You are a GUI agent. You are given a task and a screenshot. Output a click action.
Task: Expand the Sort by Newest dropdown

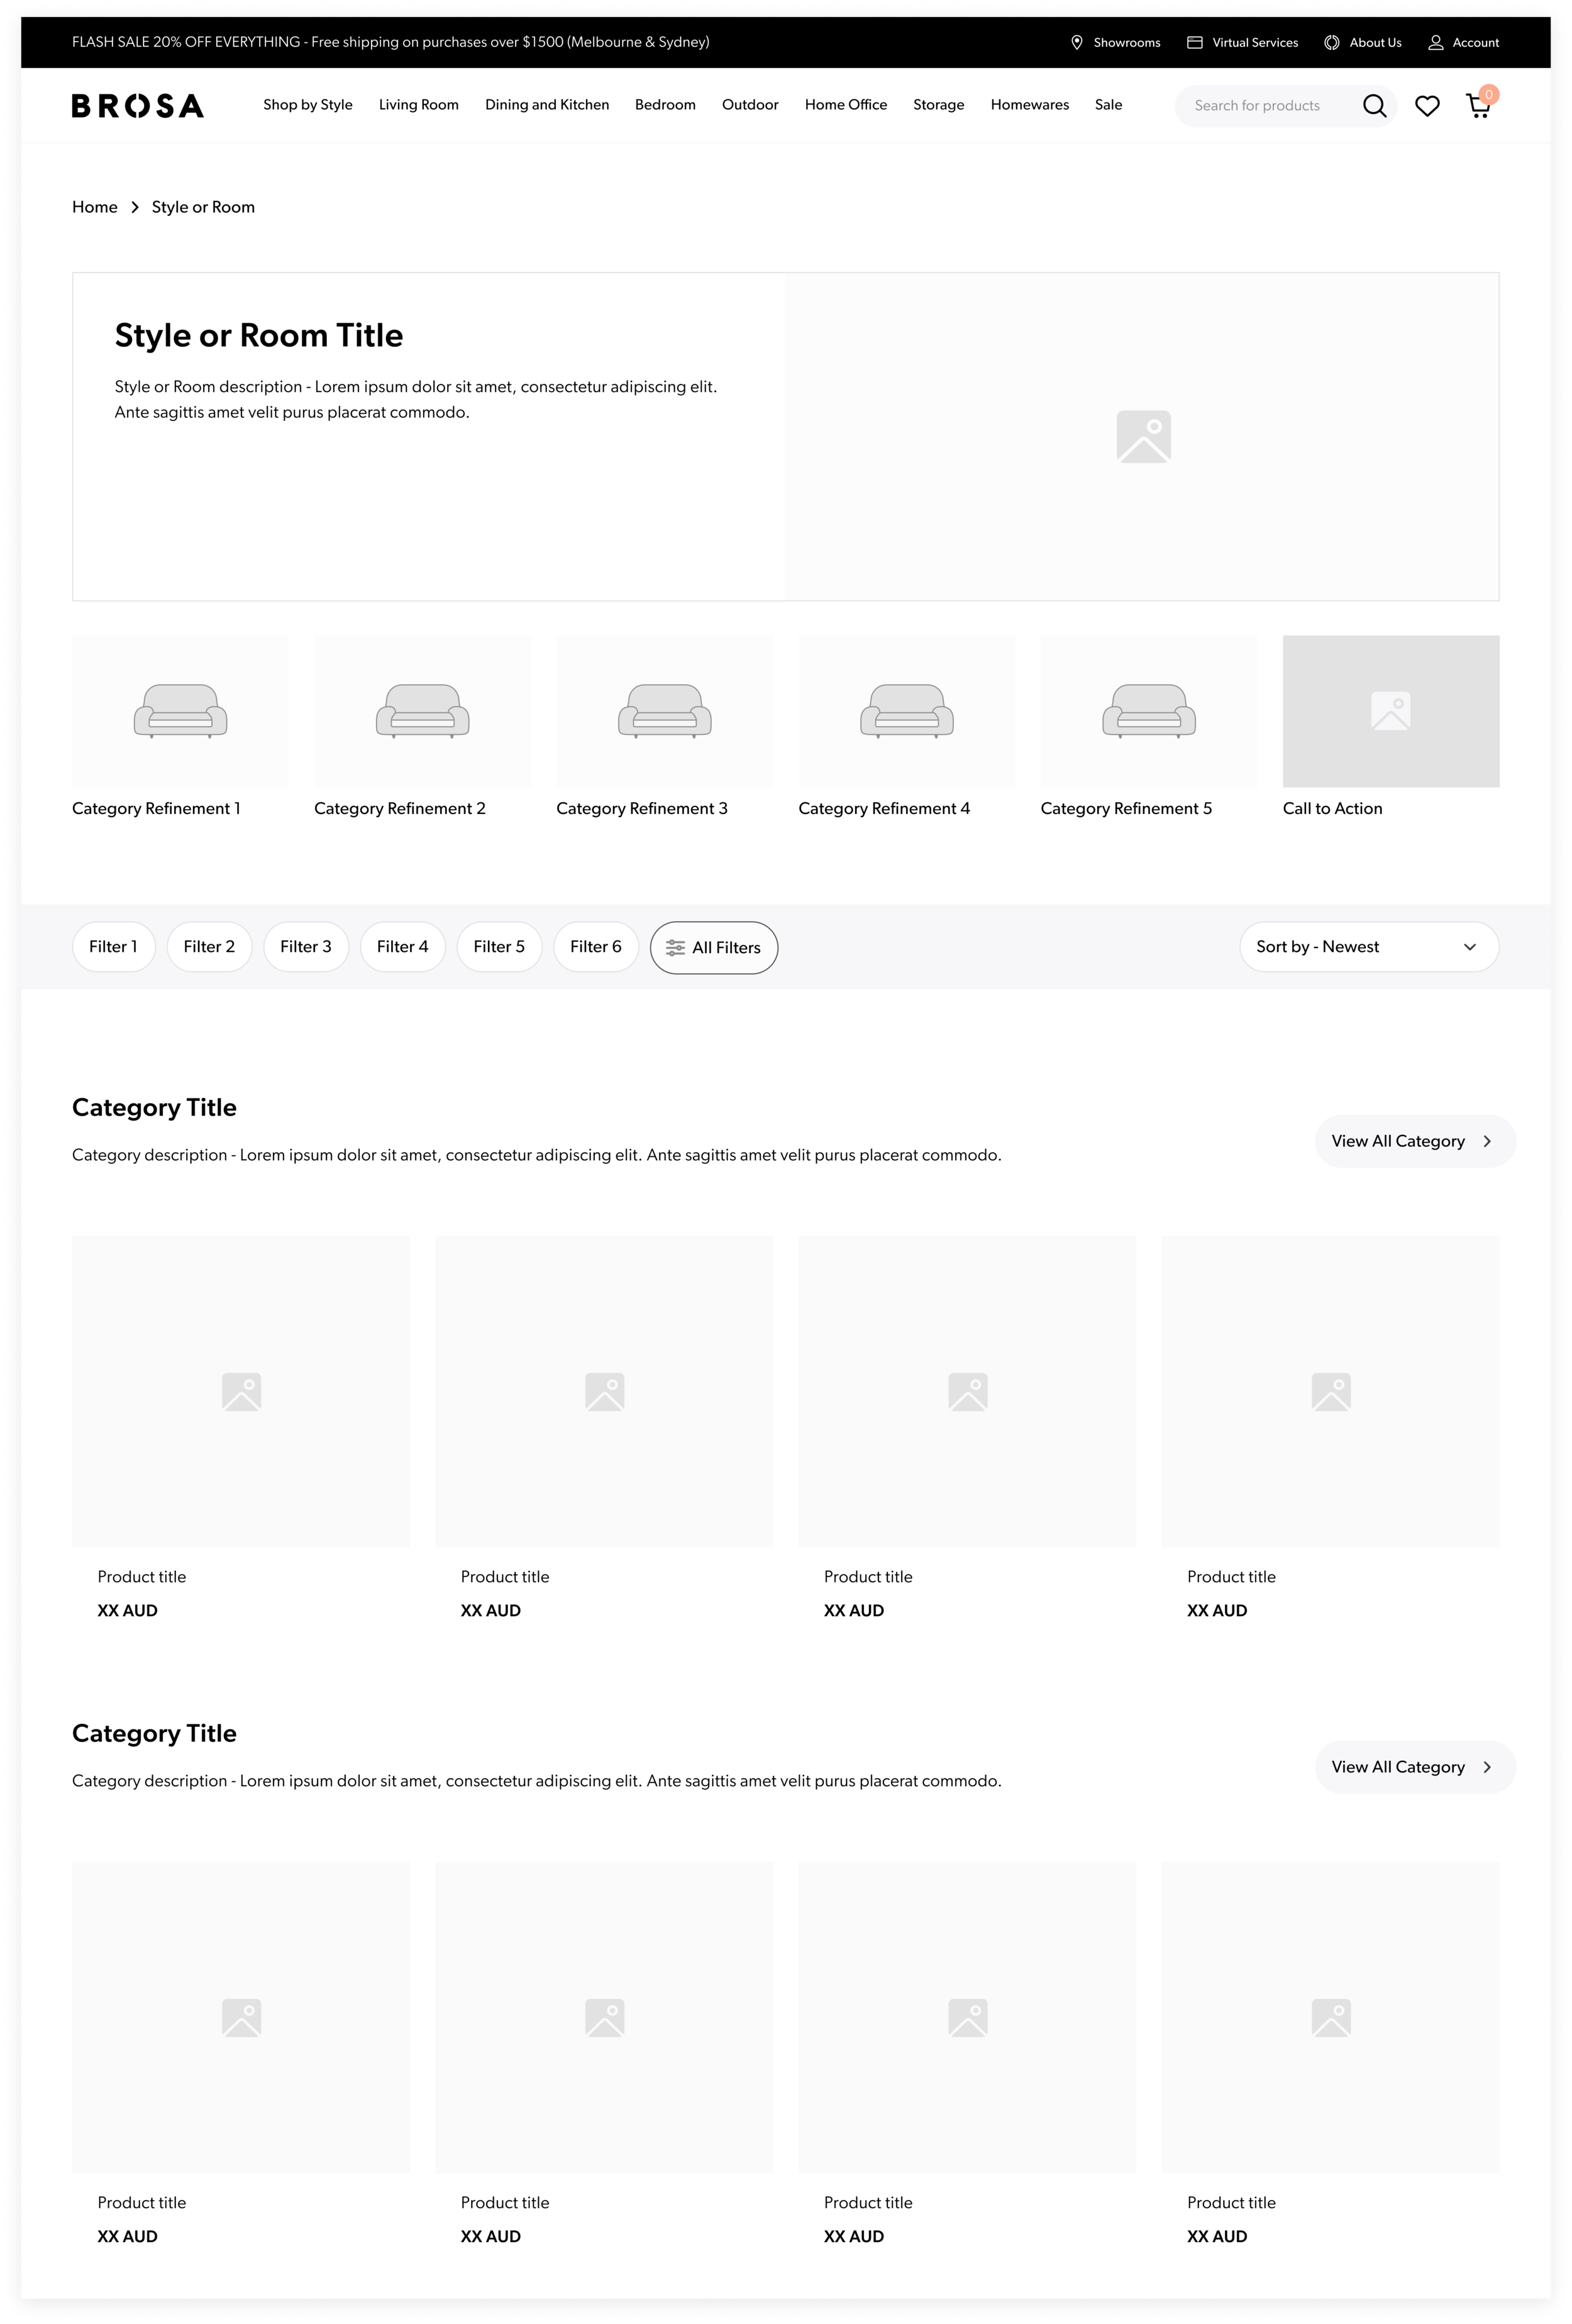1368,946
